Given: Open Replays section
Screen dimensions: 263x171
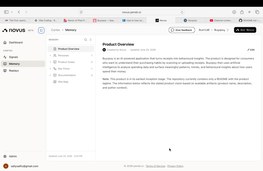Looking at the screenshot, I should [23, 70].
